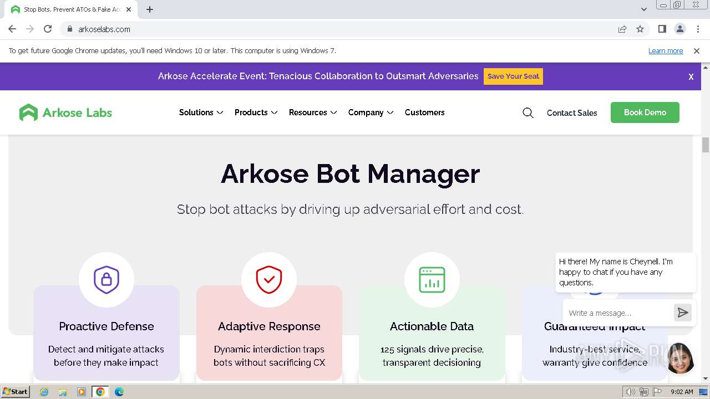Click the volume tray icon

click(631, 392)
